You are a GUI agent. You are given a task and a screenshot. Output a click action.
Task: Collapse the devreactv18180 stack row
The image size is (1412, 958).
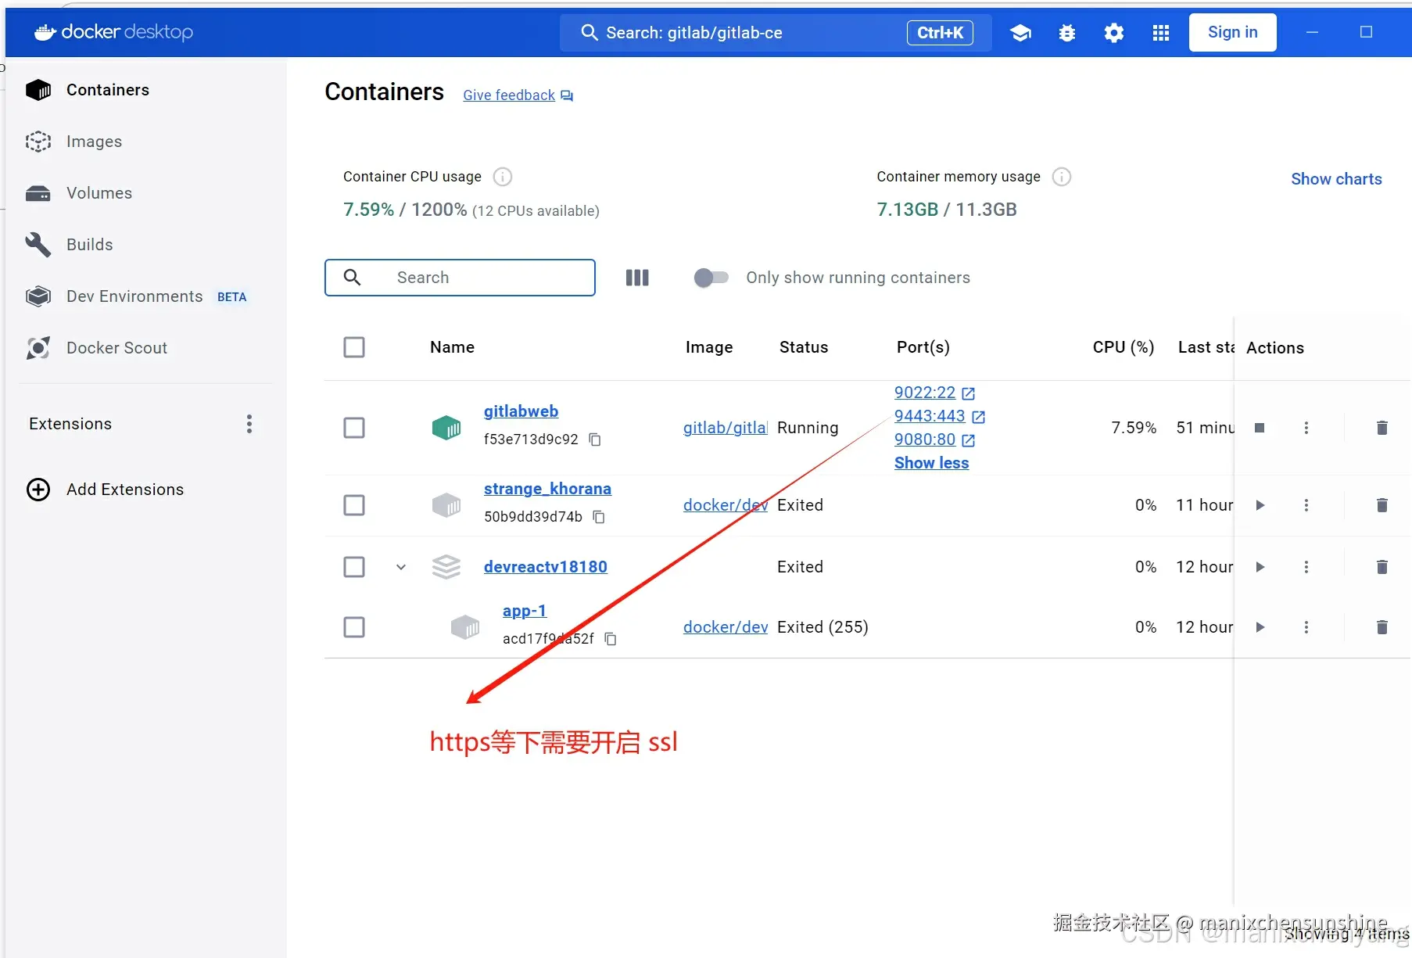tap(401, 567)
